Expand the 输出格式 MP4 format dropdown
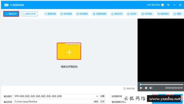This screenshot has height=104, width=184. (97, 96)
